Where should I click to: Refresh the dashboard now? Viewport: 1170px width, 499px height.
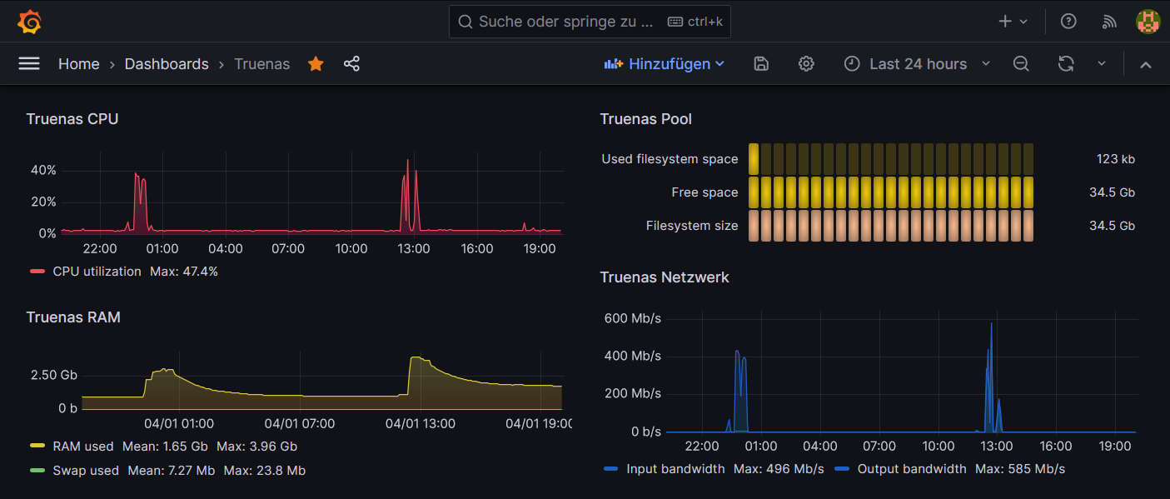tap(1066, 64)
